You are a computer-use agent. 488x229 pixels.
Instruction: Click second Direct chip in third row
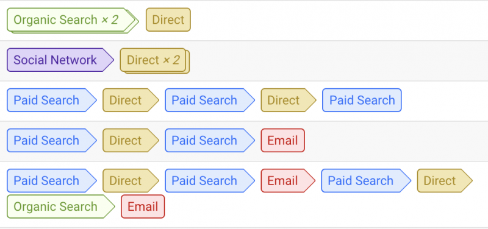289,100
